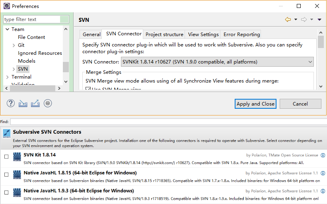Click the tree scroll up arrow
Viewport: 327px width, 204px height.
(x=66, y=29)
